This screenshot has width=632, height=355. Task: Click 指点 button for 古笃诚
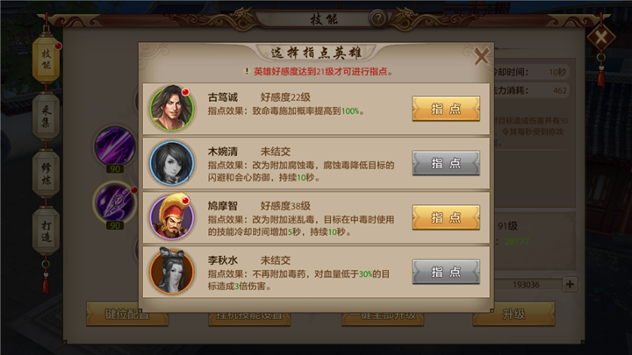[446, 109]
